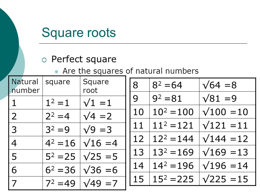
Task: Select the cell '11² =121'
Action: pos(174,125)
